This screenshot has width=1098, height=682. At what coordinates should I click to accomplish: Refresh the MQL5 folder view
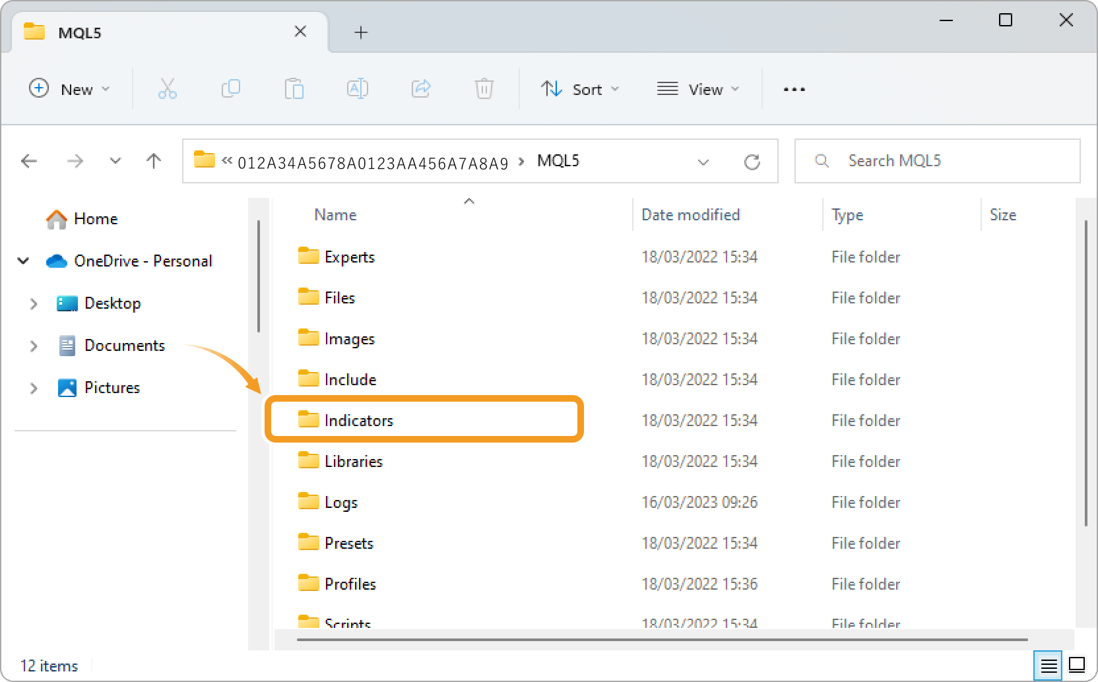coord(752,162)
